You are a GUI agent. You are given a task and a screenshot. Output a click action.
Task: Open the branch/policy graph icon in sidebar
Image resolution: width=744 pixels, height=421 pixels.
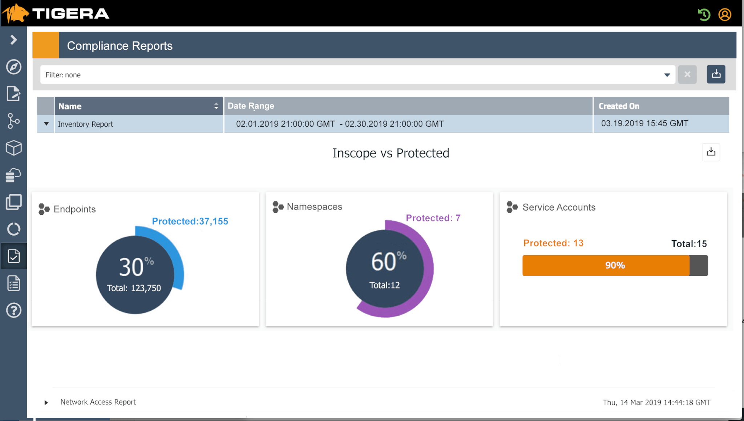(x=14, y=121)
